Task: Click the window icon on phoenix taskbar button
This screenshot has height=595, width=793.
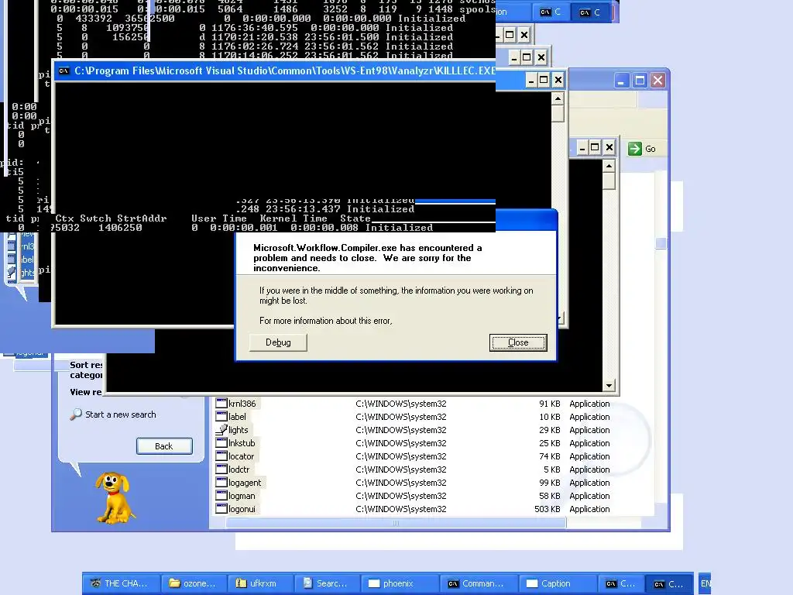Action: coord(374,583)
